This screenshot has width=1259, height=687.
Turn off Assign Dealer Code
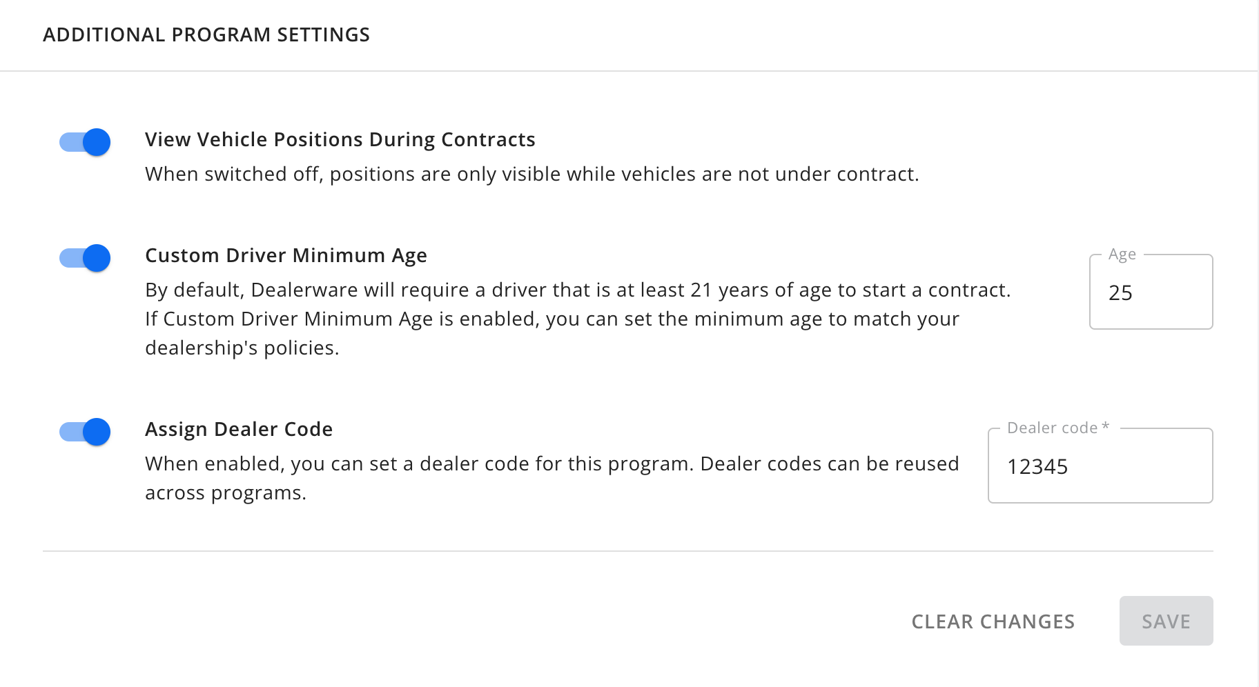[84, 432]
